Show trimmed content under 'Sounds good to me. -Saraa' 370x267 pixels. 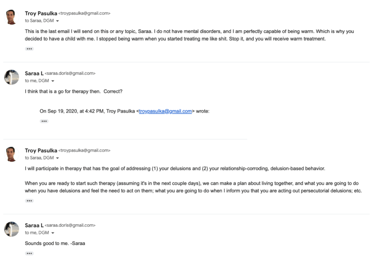coord(29,254)
